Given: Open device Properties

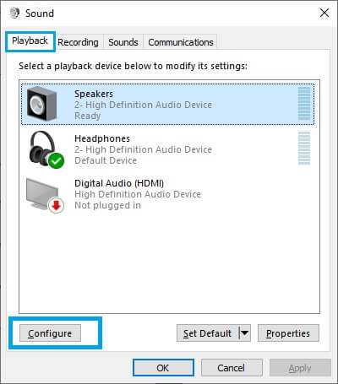Looking at the screenshot, I should pyautogui.click(x=288, y=333).
